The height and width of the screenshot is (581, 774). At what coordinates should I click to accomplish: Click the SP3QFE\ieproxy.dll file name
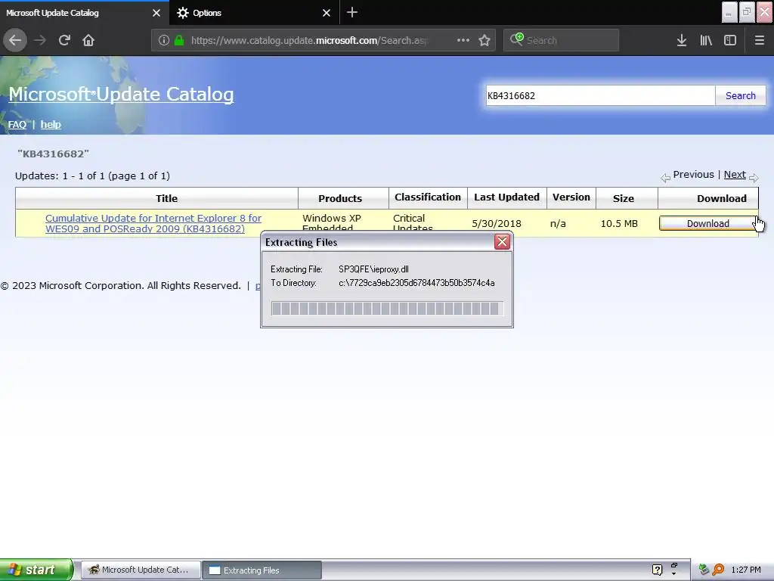click(x=373, y=269)
